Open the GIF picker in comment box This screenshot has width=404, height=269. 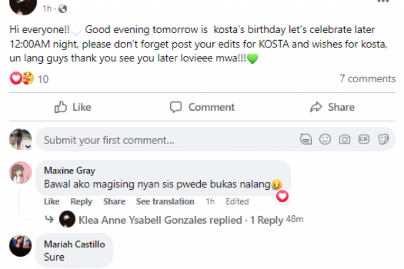[364, 140]
